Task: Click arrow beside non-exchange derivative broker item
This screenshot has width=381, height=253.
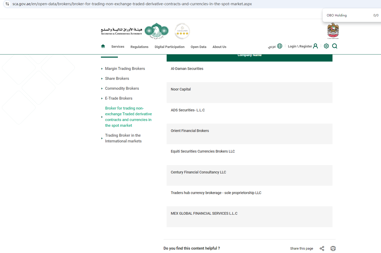Action: click(x=102, y=117)
